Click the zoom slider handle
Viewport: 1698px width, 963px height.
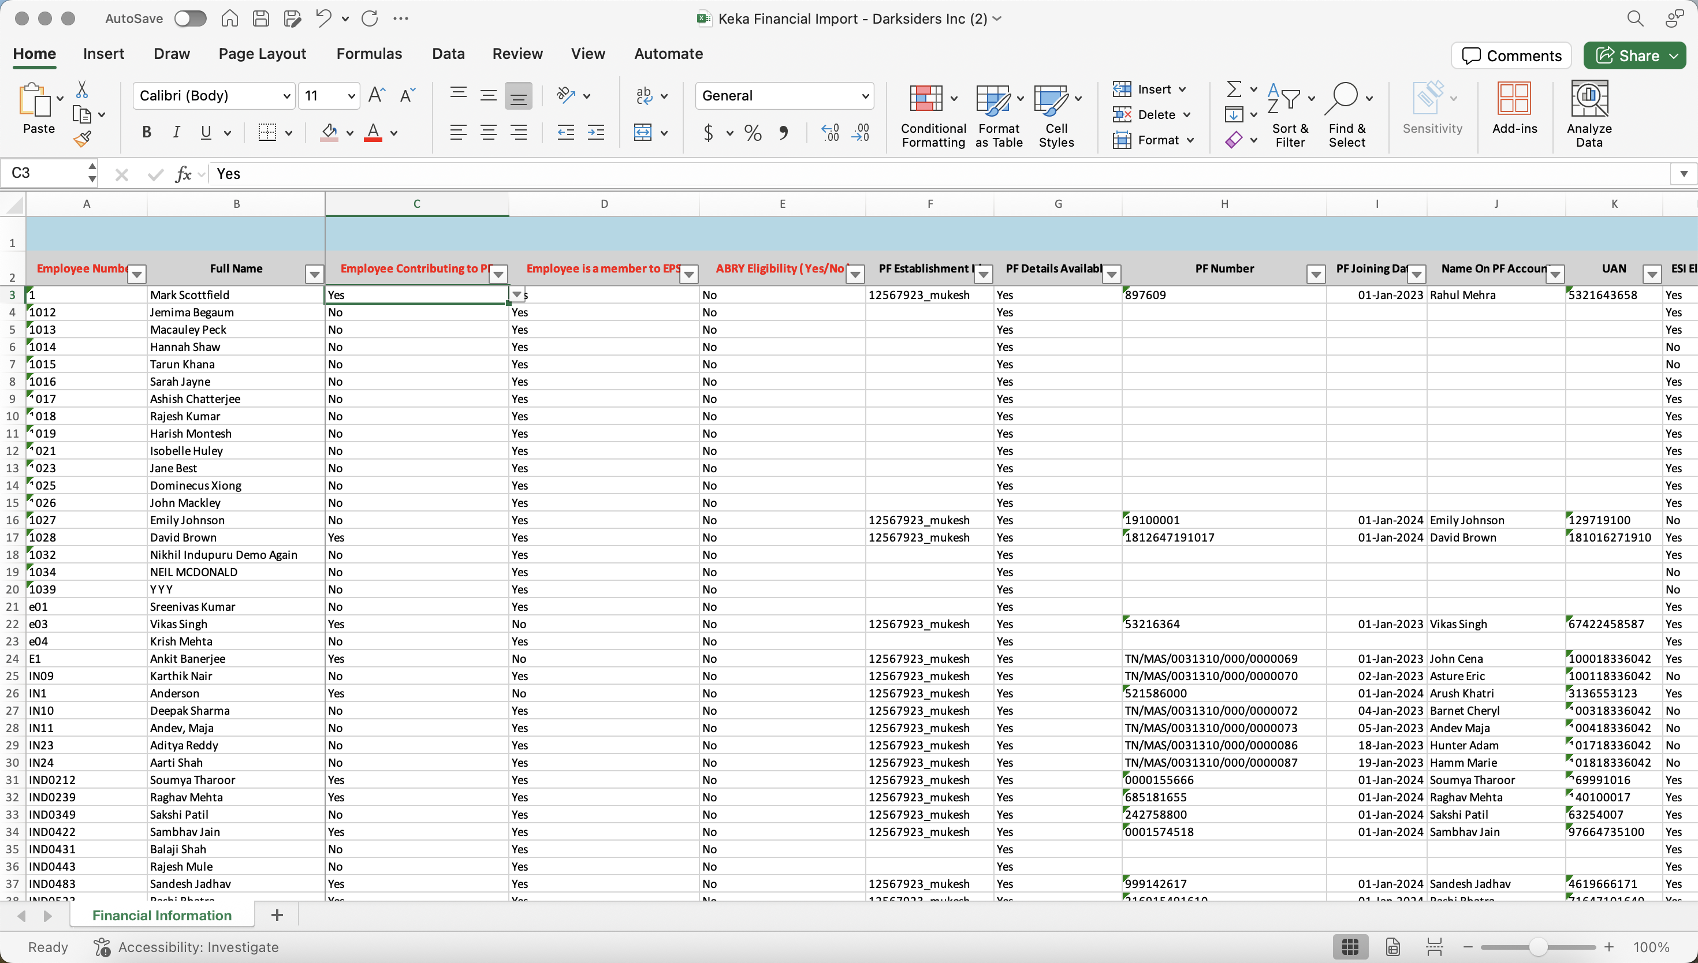(1537, 947)
